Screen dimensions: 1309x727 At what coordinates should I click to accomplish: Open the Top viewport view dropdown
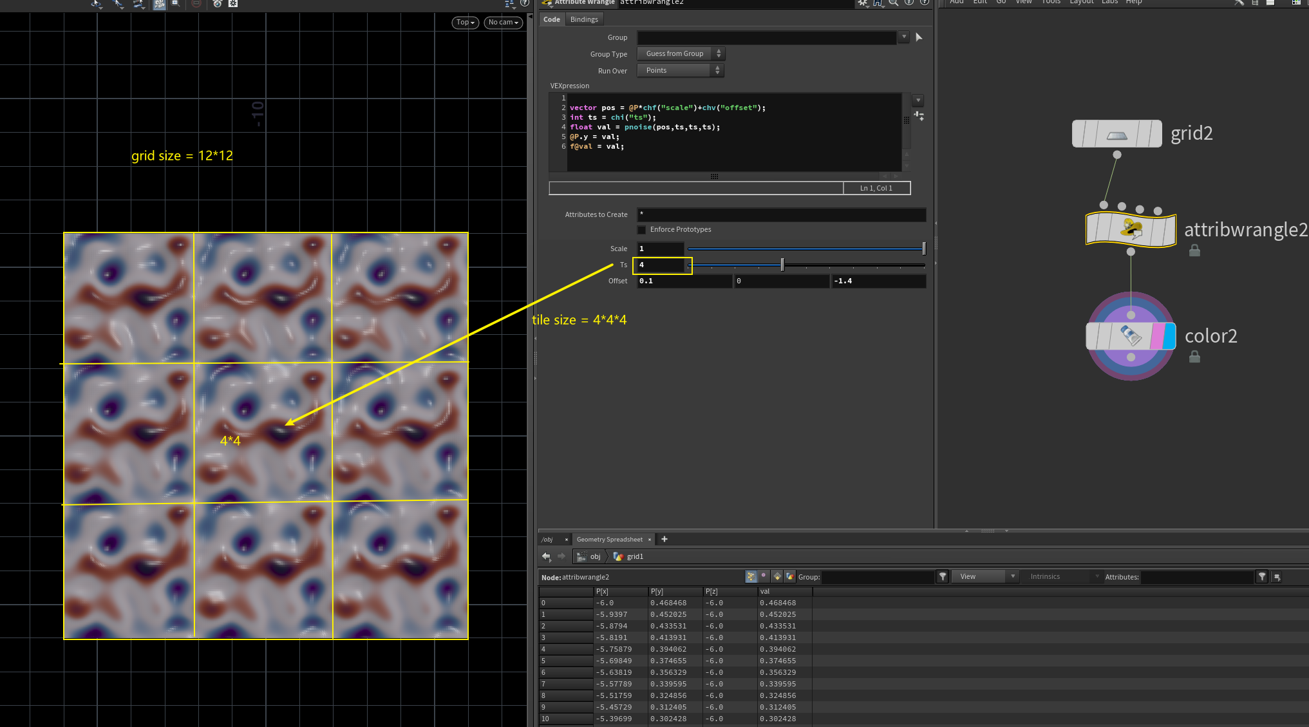[x=465, y=23]
